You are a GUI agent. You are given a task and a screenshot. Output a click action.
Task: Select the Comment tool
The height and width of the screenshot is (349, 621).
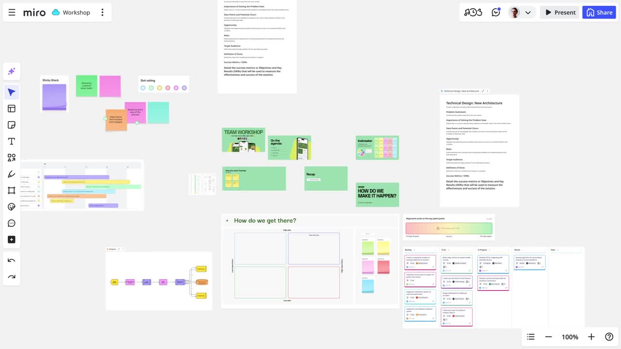12,223
